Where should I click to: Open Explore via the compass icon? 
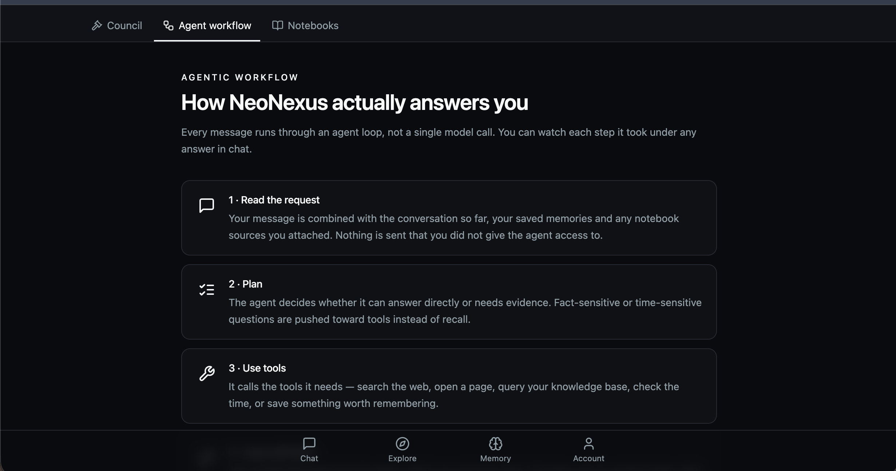tap(402, 443)
